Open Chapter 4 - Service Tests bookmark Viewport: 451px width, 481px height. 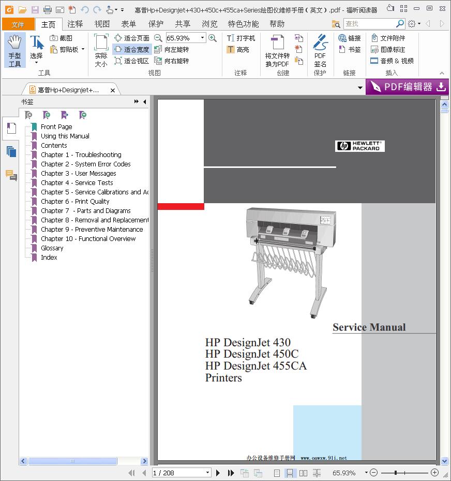tap(77, 183)
